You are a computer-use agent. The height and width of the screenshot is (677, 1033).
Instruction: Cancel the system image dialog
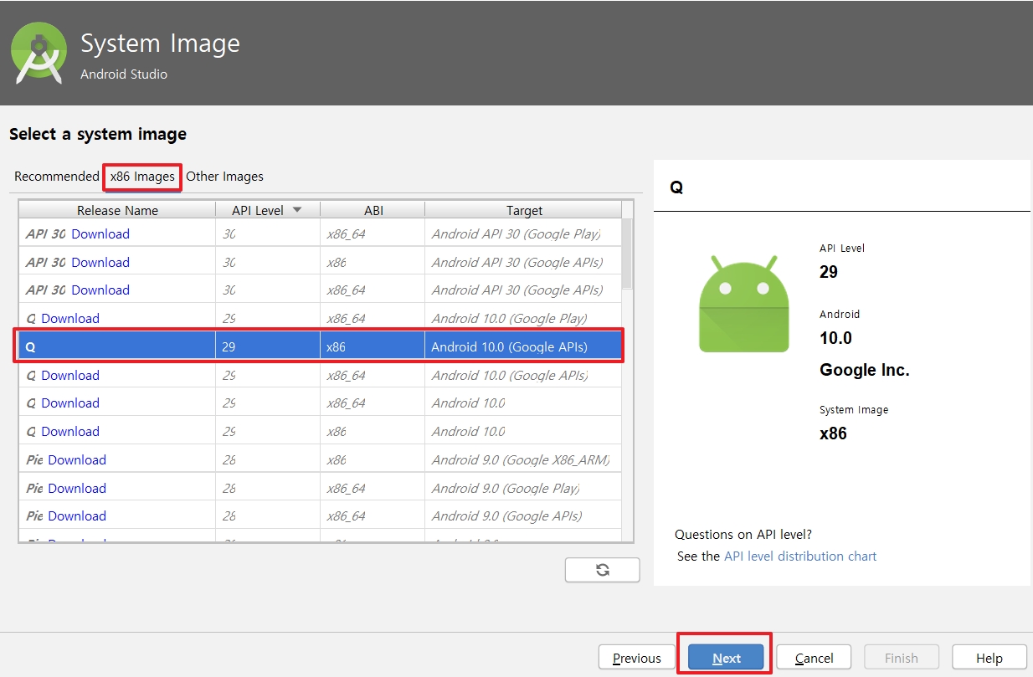tap(815, 659)
